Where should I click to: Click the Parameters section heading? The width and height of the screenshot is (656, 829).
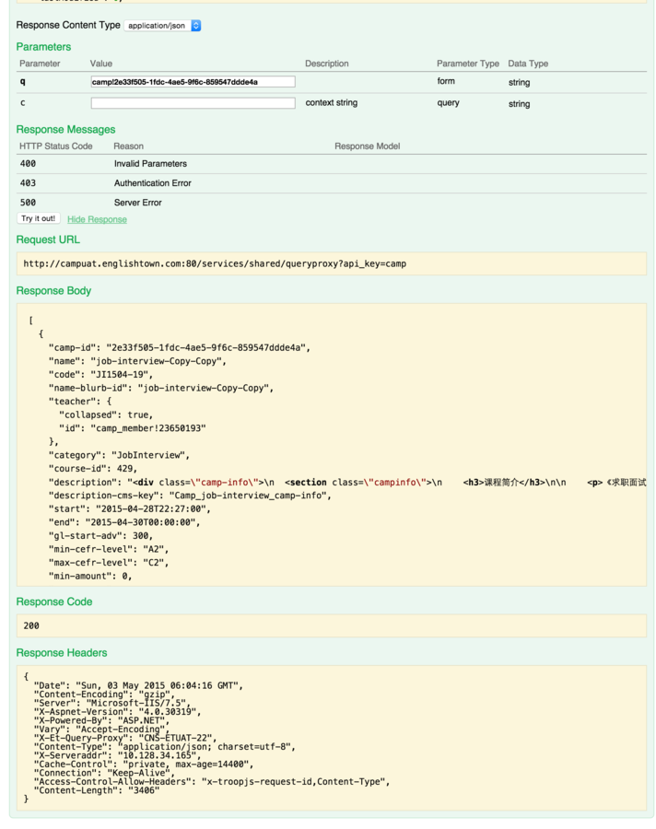pos(43,47)
